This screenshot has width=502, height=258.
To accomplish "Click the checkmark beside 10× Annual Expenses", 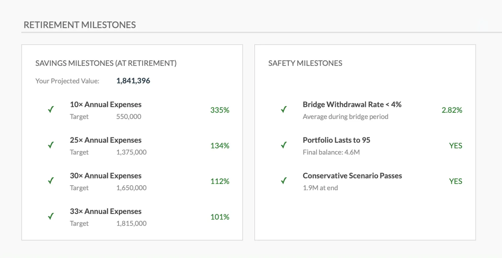I will pyautogui.click(x=50, y=109).
